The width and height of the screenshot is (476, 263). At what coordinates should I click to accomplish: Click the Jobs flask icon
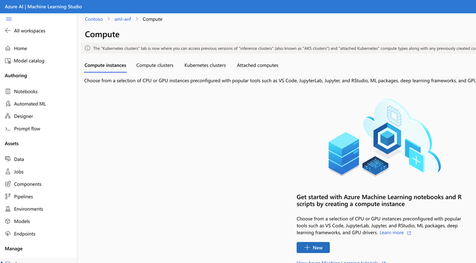pyautogui.click(x=8, y=171)
